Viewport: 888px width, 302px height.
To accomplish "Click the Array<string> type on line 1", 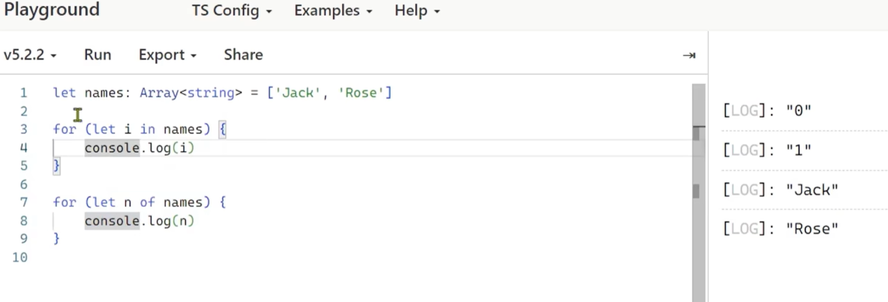I will [190, 93].
